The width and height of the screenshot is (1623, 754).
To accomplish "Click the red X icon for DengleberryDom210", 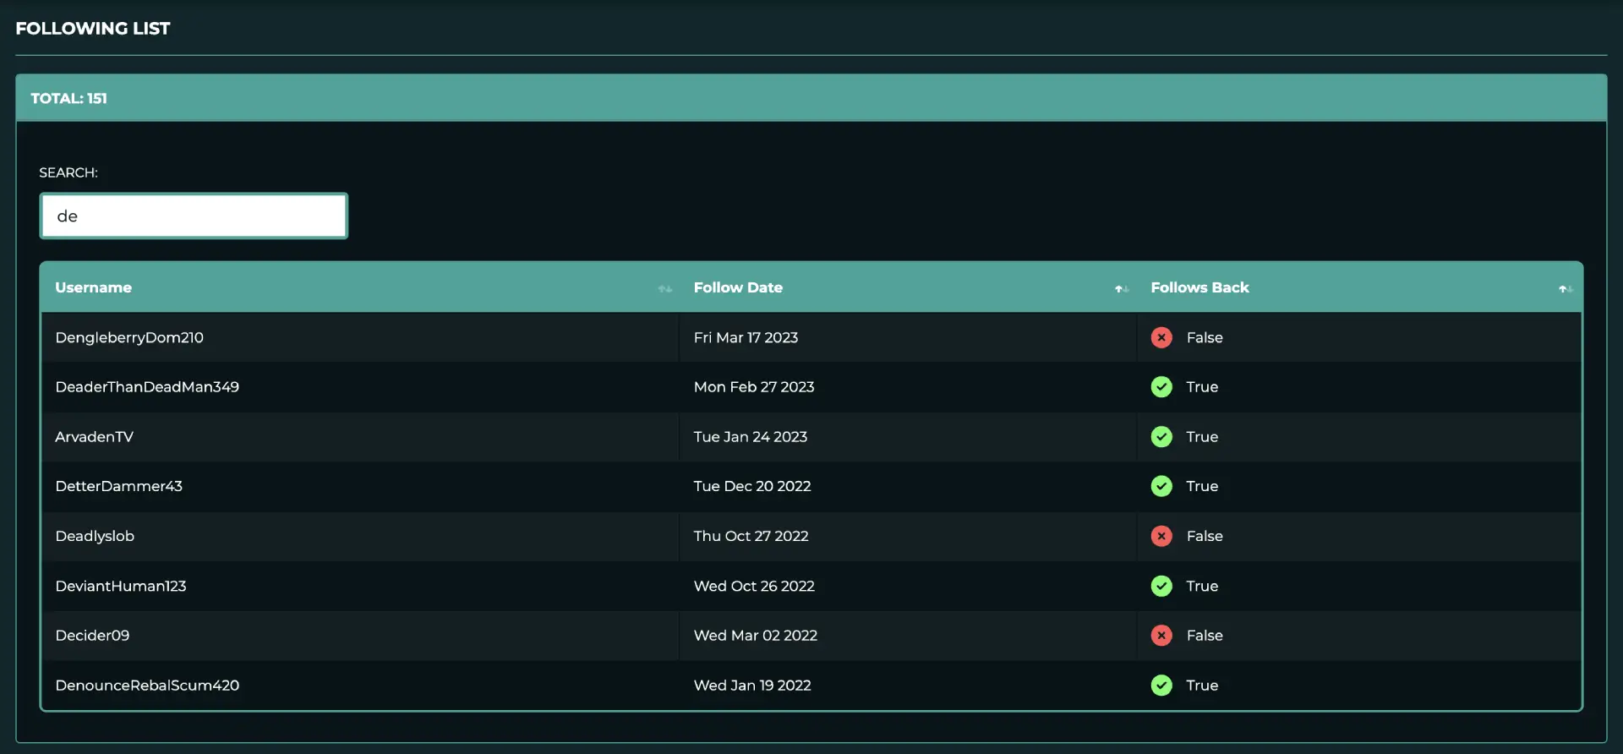I will [1161, 337].
